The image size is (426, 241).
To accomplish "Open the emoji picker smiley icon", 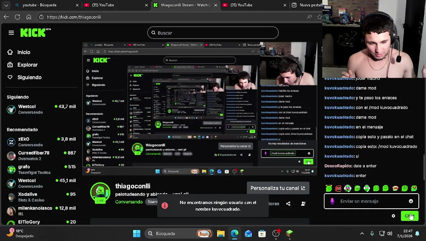I will coord(411,201).
